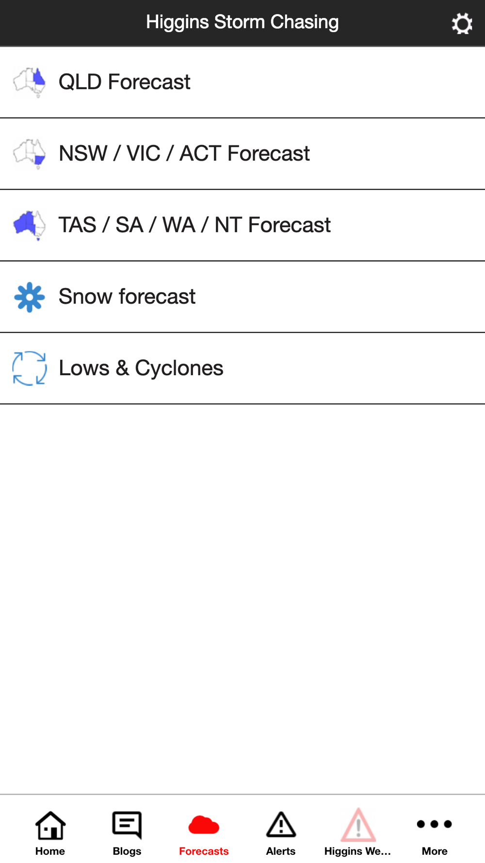Tap the NSW/VIC map icon
The image size is (485, 863).
tap(30, 154)
